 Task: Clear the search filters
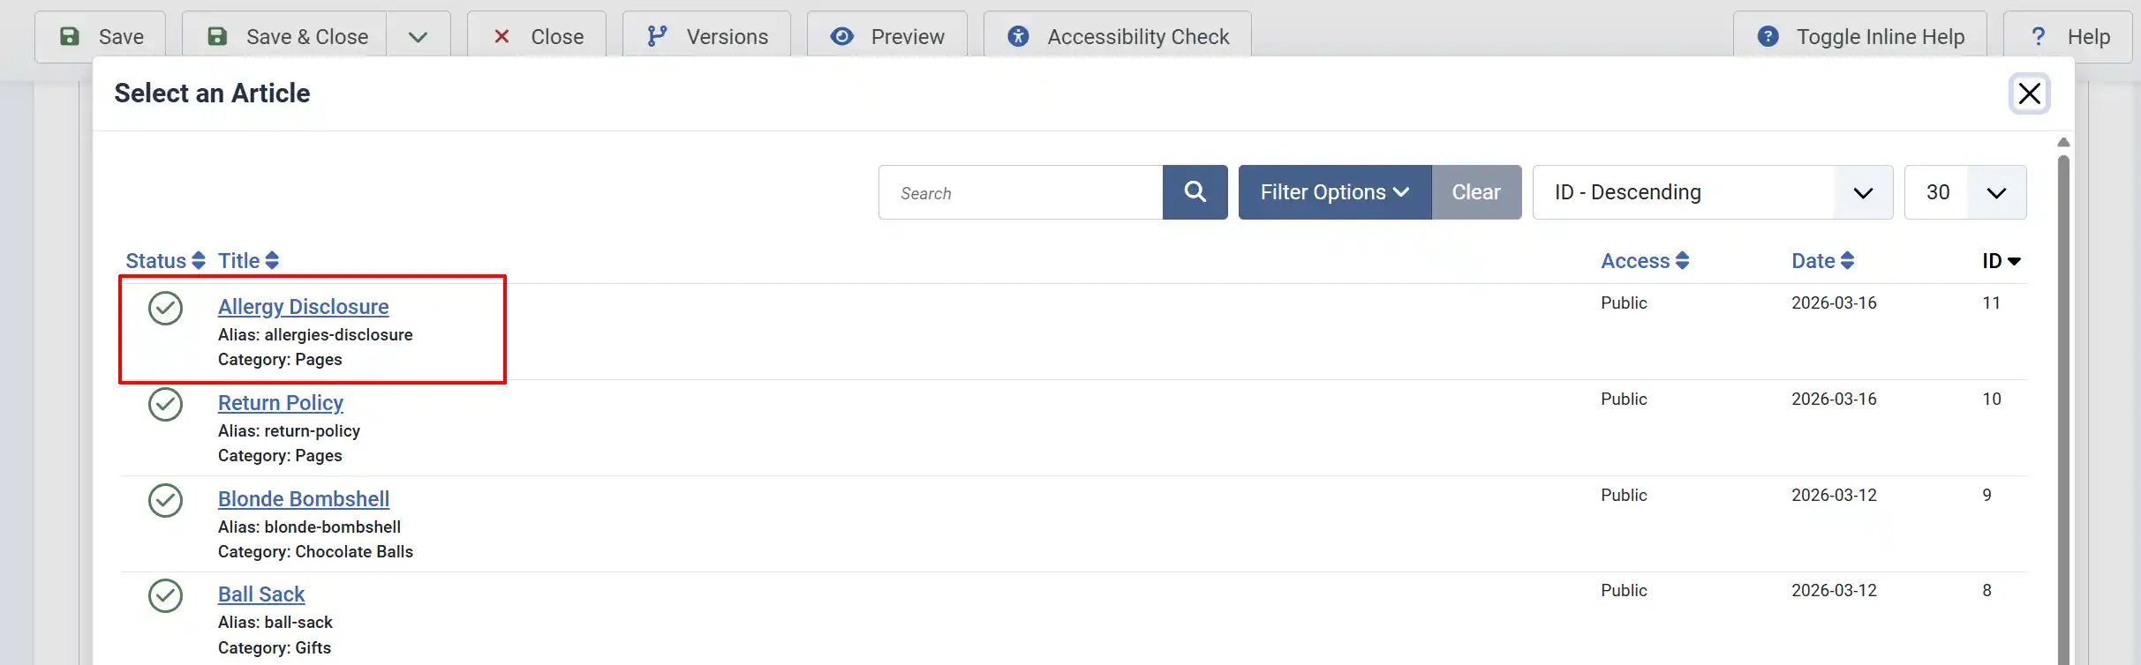click(x=1476, y=192)
